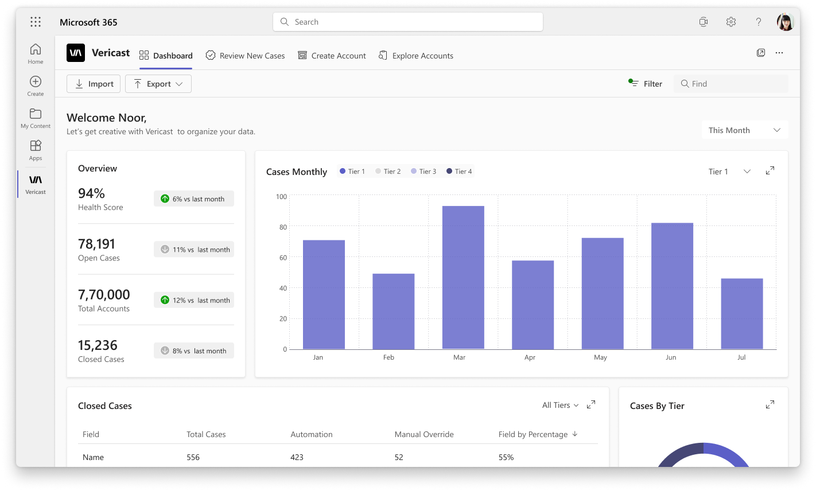Click the Total Cases column header
Screen dimensions: 816x491
[206, 434]
